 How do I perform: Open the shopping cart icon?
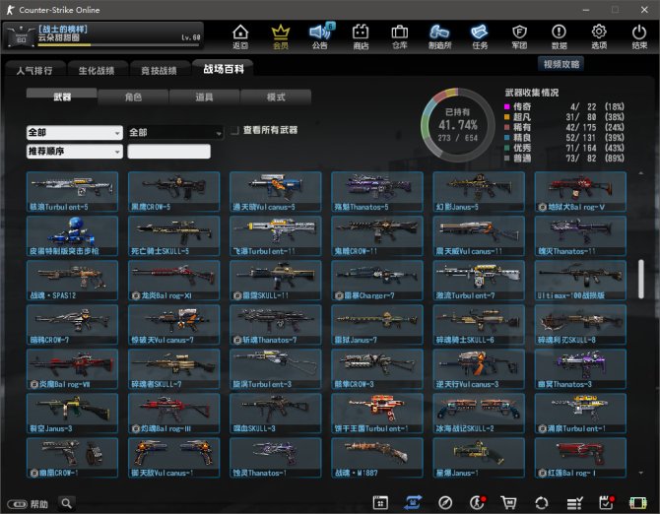tap(508, 502)
